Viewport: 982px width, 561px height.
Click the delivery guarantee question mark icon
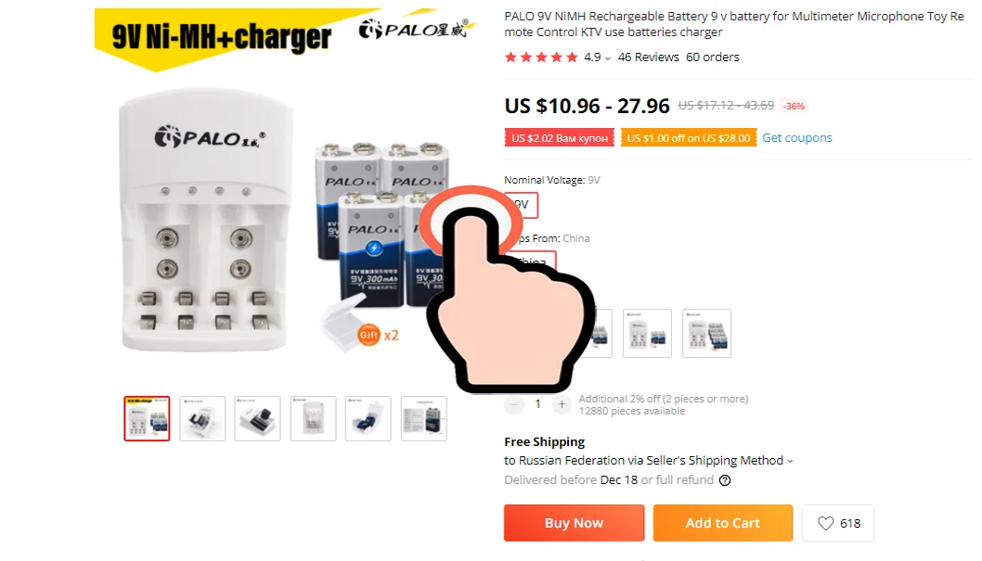(725, 480)
